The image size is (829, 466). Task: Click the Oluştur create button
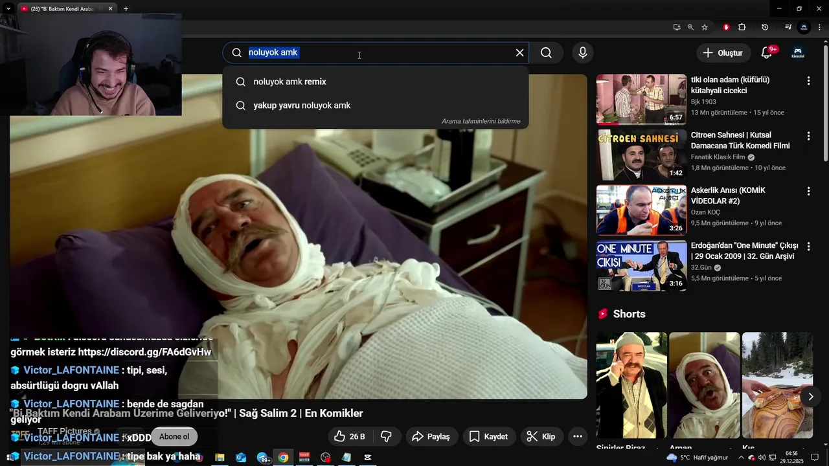(723, 53)
